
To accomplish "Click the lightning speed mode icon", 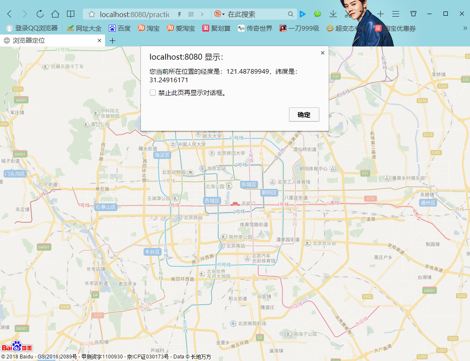I will pos(180,14).
